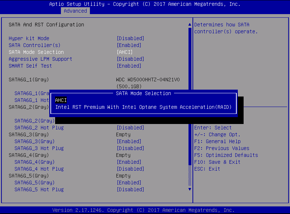This screenshot has width=290, height=214.
Task: Open Hyper kit Mode value Disabled
Action: tap(130, 38)
